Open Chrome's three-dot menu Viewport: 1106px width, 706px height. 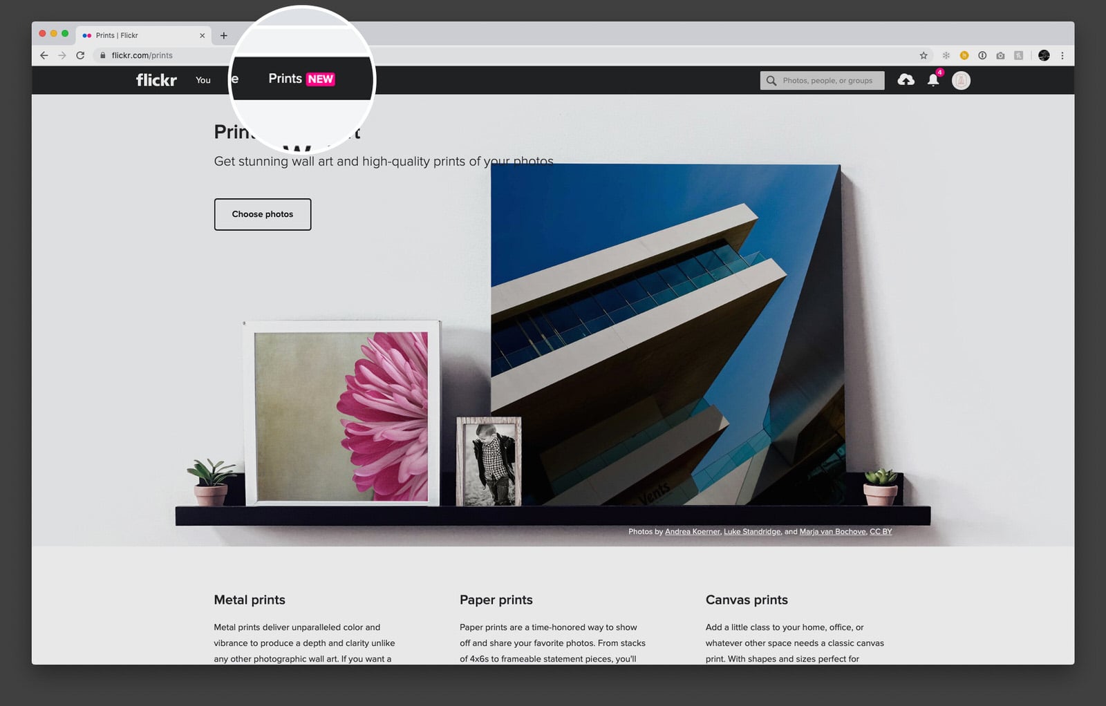1062,55
